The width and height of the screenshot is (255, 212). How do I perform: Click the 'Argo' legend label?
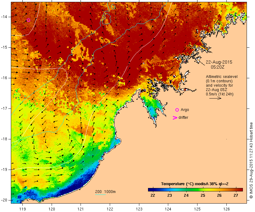185,110
